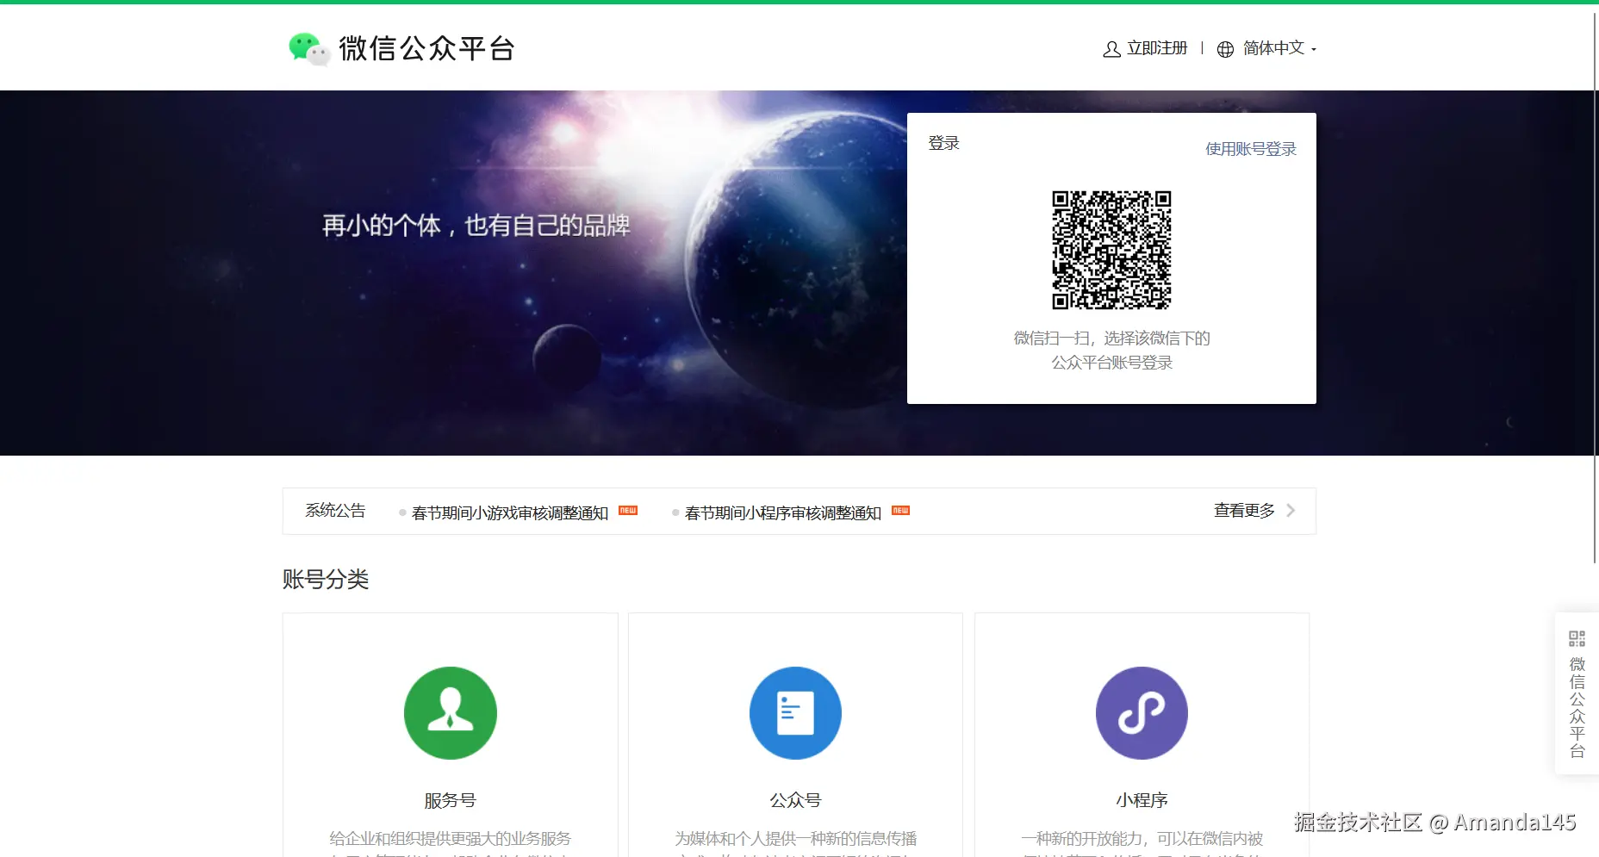Viewport: 1599px width, 857px height.
Task: Select the 系统公告 section label
Action: (x=334, y=511)
